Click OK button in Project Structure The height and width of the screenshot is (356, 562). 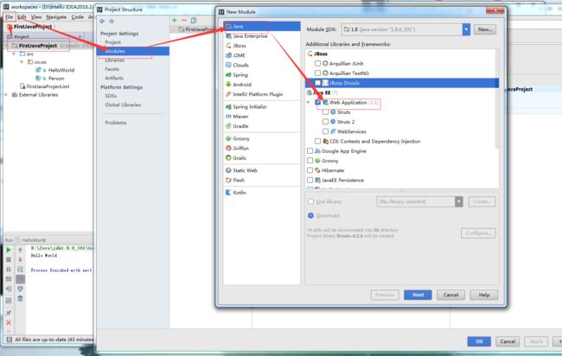pos(479,341)
